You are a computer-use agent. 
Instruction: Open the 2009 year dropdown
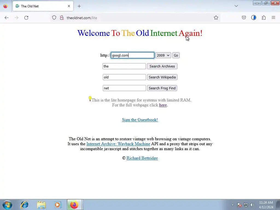[x=163, y=55]
